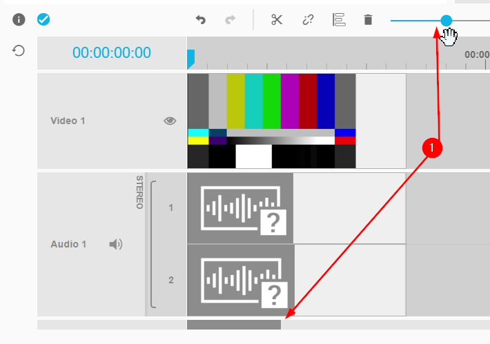490x344 pixels.
Task: Mute the Audio 1 track speaker
Action: pos(116,244)
